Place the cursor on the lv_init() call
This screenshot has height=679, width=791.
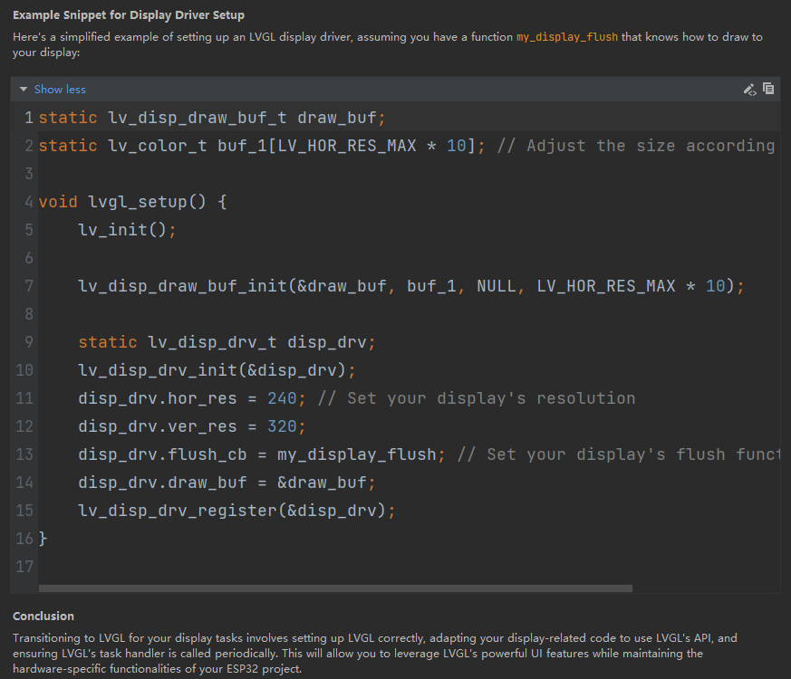pos(122,230)
